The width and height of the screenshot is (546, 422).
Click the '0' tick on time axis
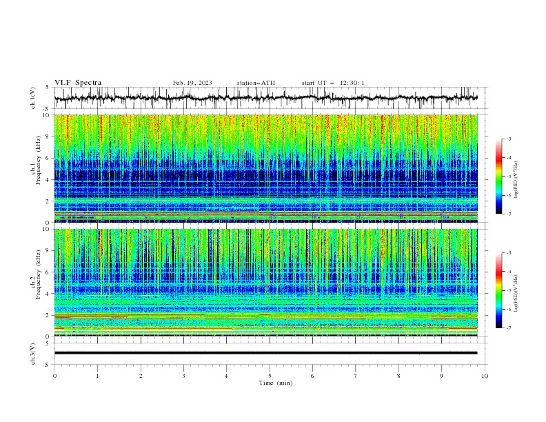[54, 376]
